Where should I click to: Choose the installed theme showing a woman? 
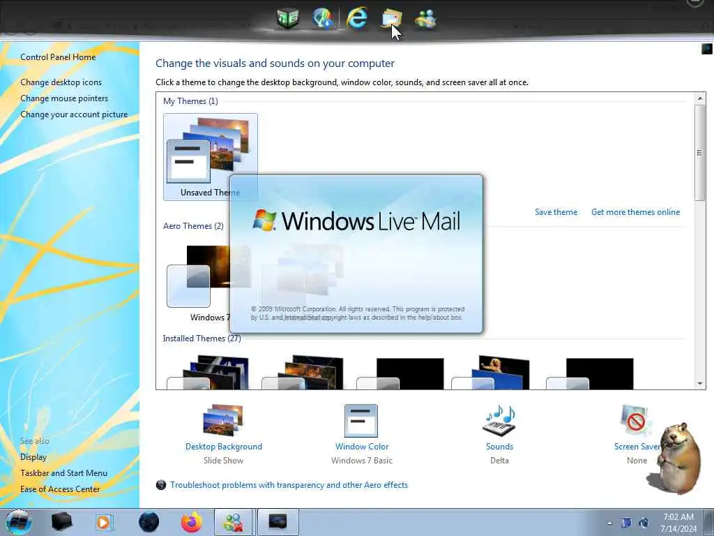pos(492,373)
